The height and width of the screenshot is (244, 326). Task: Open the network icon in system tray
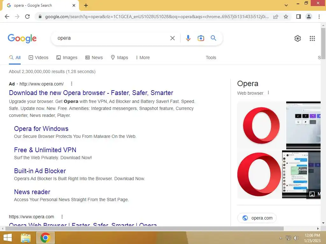pyautogui.click(x=288, y=238)
